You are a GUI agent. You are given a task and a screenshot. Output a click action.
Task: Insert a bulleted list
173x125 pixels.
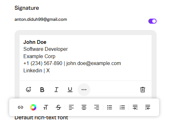coord(110,107)
